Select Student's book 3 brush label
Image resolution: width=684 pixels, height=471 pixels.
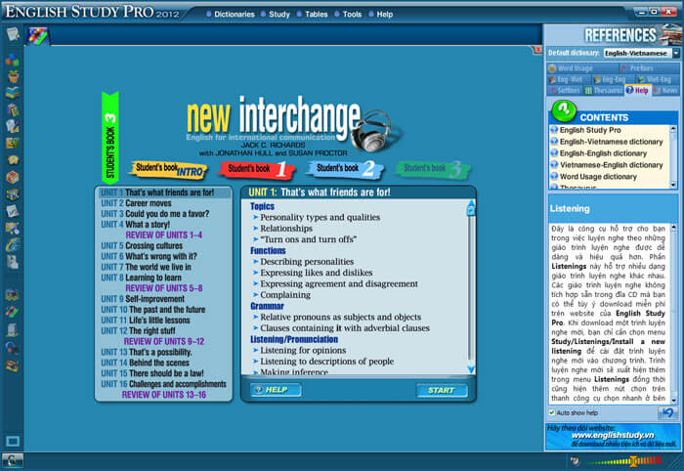click(433, 170)
